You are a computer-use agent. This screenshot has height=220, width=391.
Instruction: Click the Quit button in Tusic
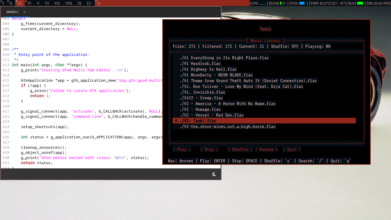[291, 150]
